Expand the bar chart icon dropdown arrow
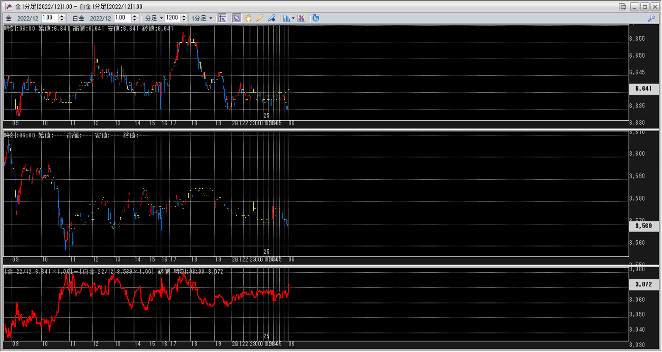 [293, 18]
